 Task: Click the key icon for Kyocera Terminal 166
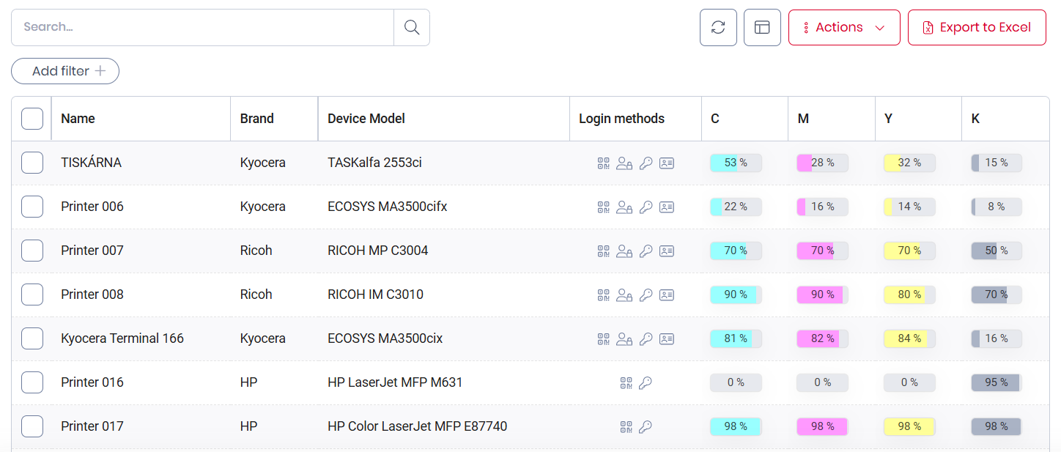tap(646, 338)
